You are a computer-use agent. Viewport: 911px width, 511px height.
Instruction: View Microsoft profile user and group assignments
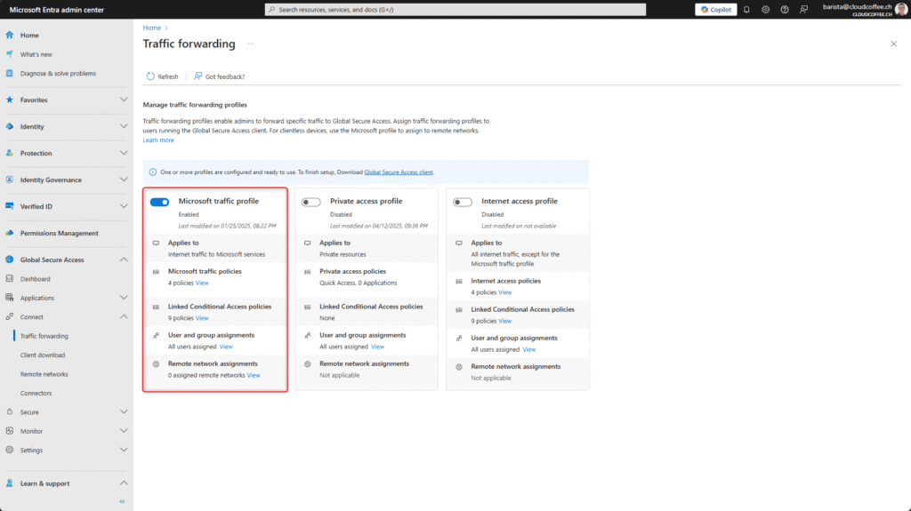226,347
